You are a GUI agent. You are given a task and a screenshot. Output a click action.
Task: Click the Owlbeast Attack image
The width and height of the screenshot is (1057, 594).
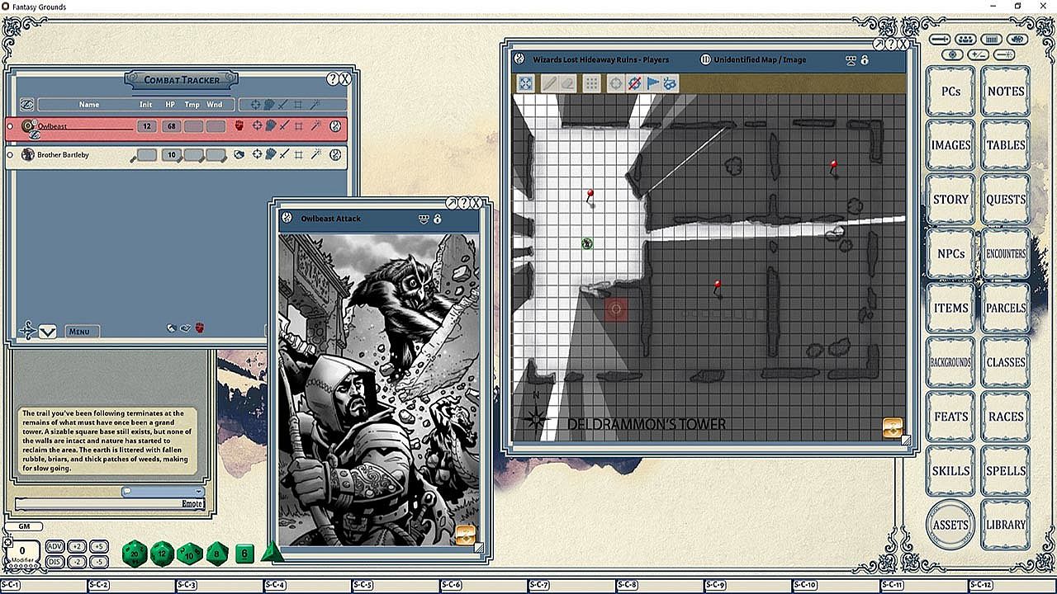(378, 388)
